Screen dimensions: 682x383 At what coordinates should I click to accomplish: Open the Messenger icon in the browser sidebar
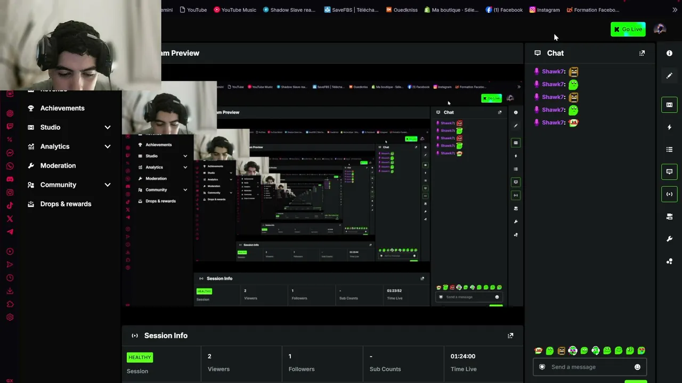tap(10, 153)
